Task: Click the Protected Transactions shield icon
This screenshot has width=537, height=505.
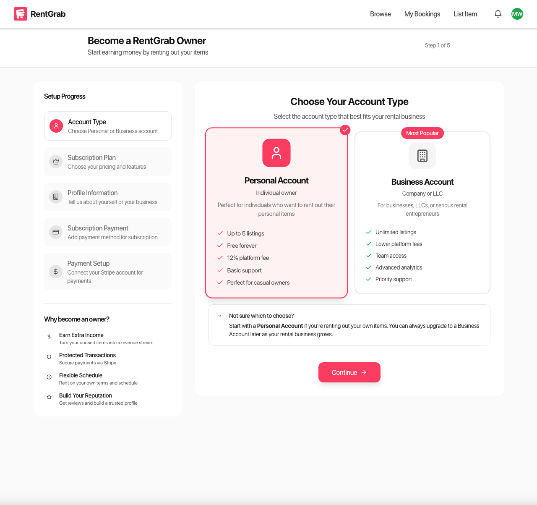Action: pos(49,357)
